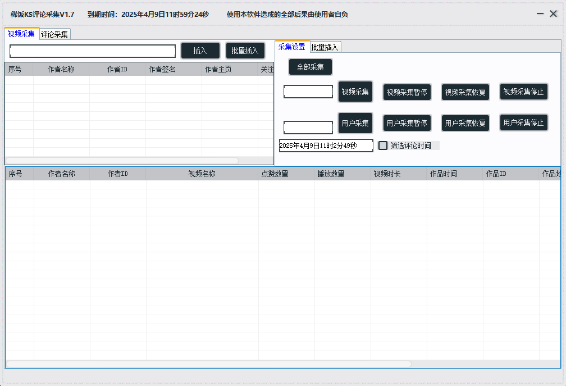Start 全部采集 collection

tap(310, 67)
